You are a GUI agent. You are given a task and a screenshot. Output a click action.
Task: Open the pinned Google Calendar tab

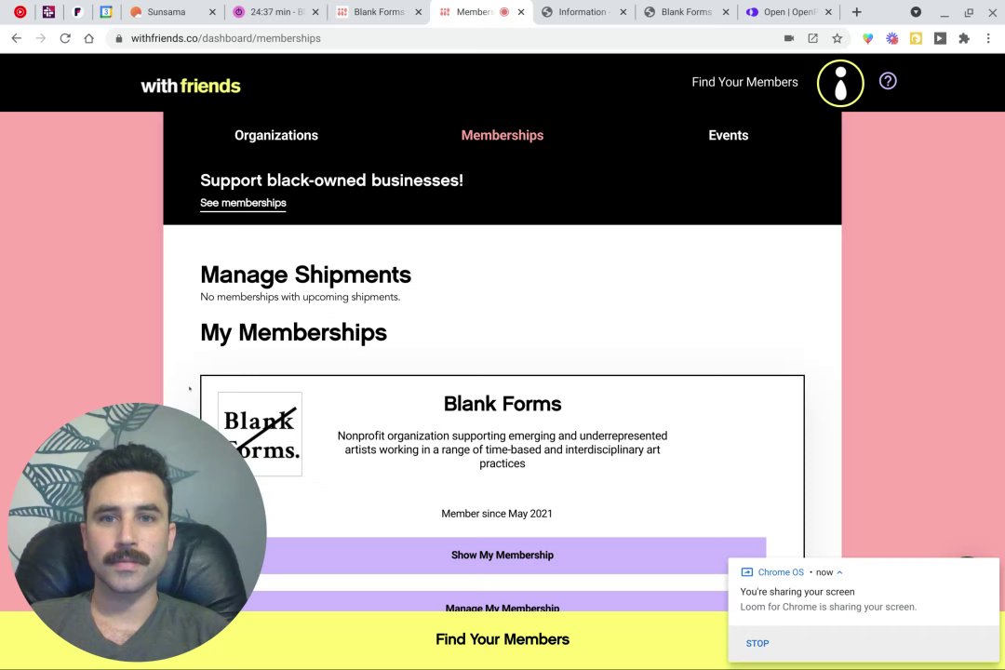tap(106, 11)
